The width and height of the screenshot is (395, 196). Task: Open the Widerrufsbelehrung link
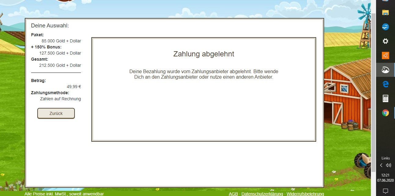pos(305,194)
